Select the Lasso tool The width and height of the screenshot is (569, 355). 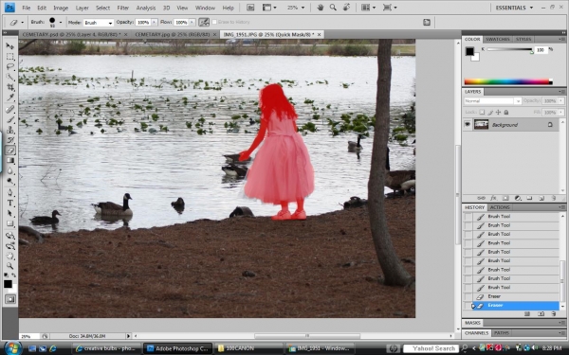tap(9, 66)
